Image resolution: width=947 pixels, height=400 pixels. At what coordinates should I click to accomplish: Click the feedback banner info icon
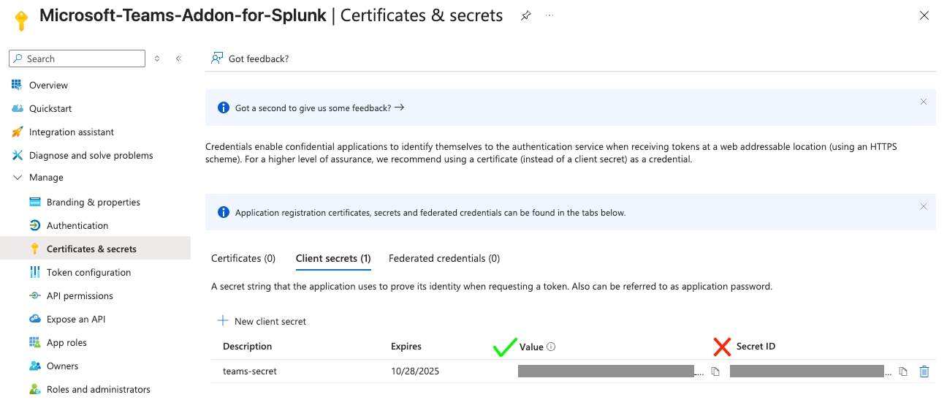pos(224,107)
